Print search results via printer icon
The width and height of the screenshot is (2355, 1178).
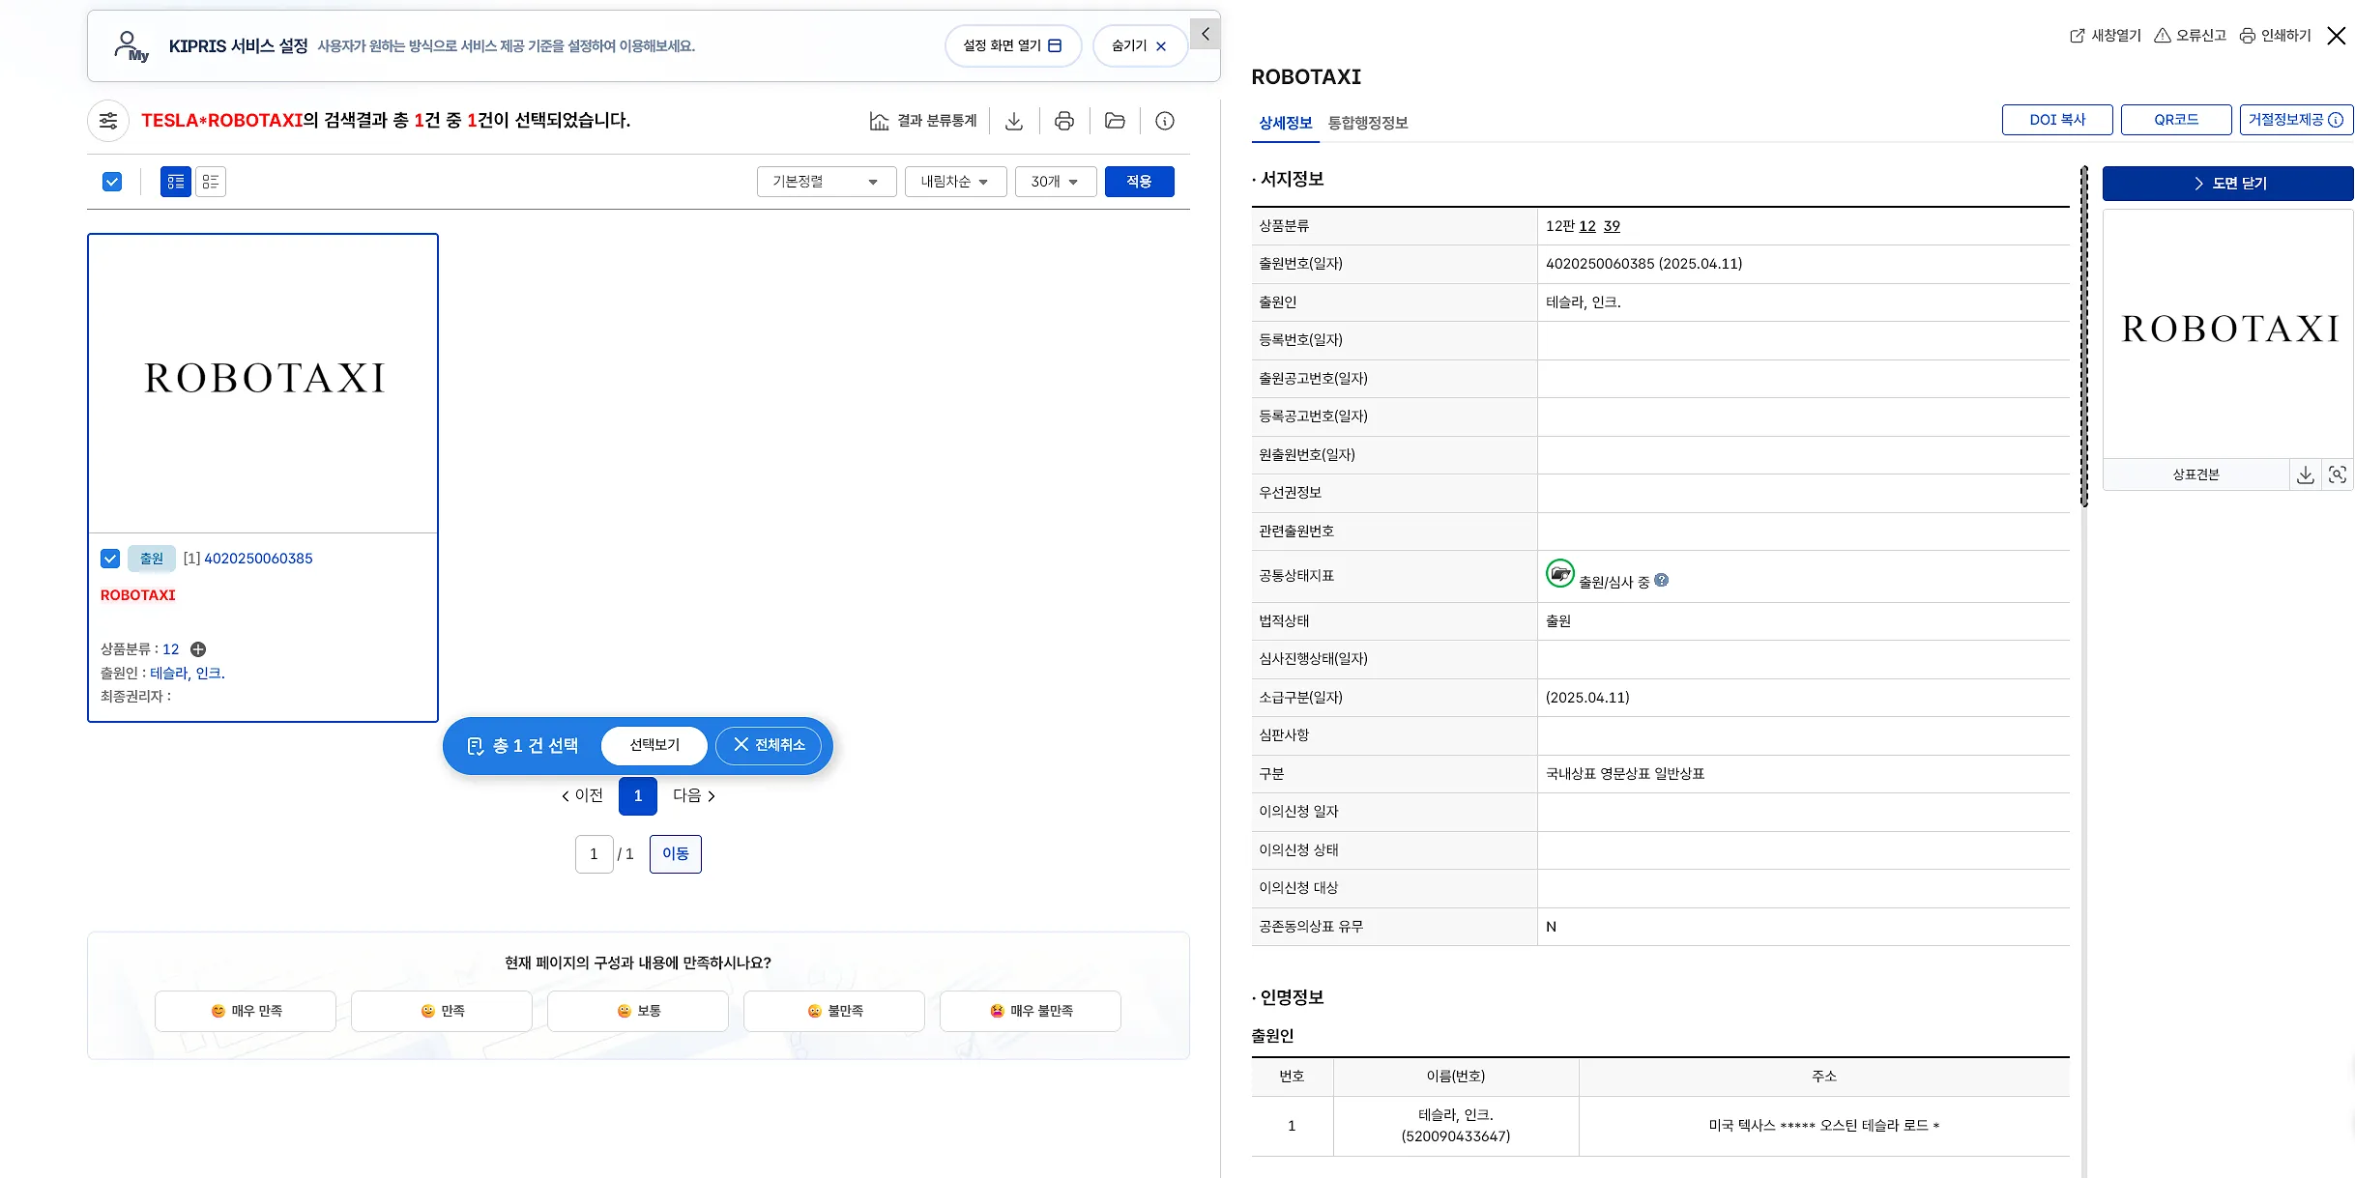click(x=1064, y=121)
